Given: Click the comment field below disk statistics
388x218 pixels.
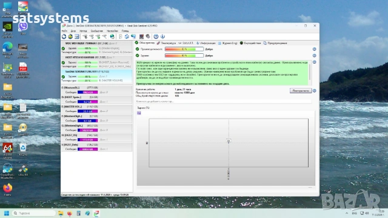Looking at the screenshot, I should (x=223, y=101).
